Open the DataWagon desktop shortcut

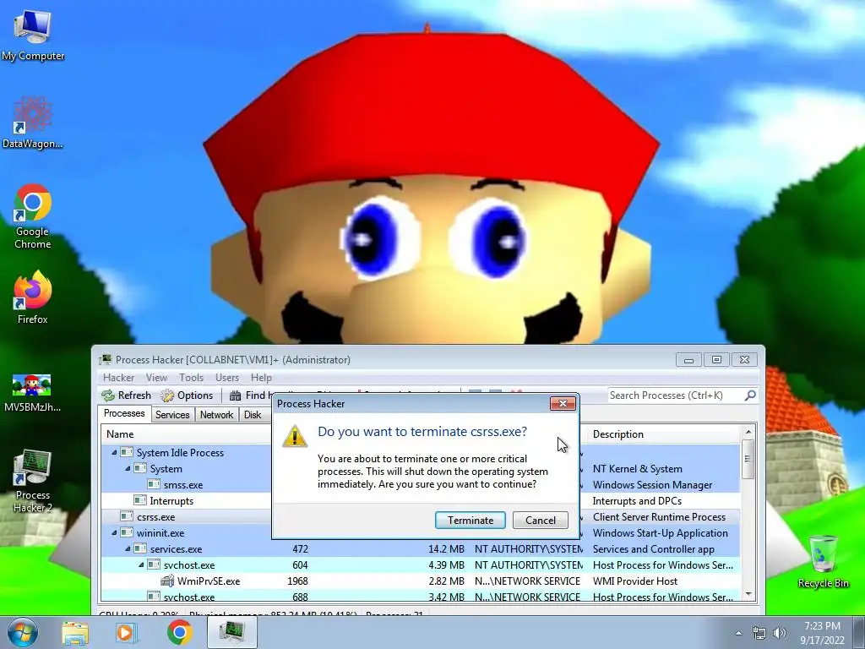33,122
